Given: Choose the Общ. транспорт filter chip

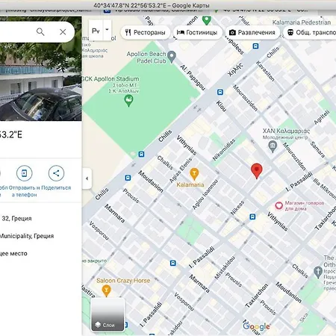Looking at the screenshot, I should click(311, 32).
